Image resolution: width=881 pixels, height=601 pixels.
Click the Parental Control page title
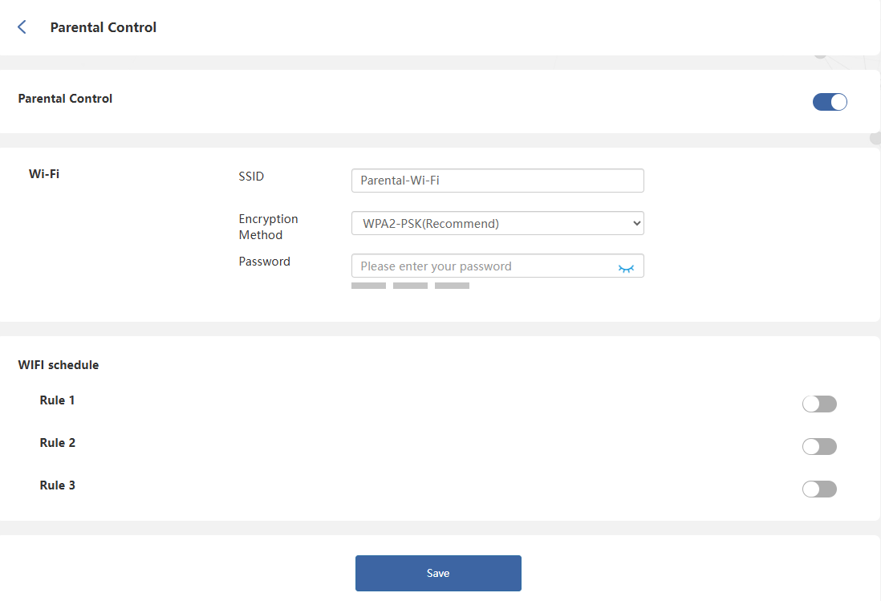104,27
